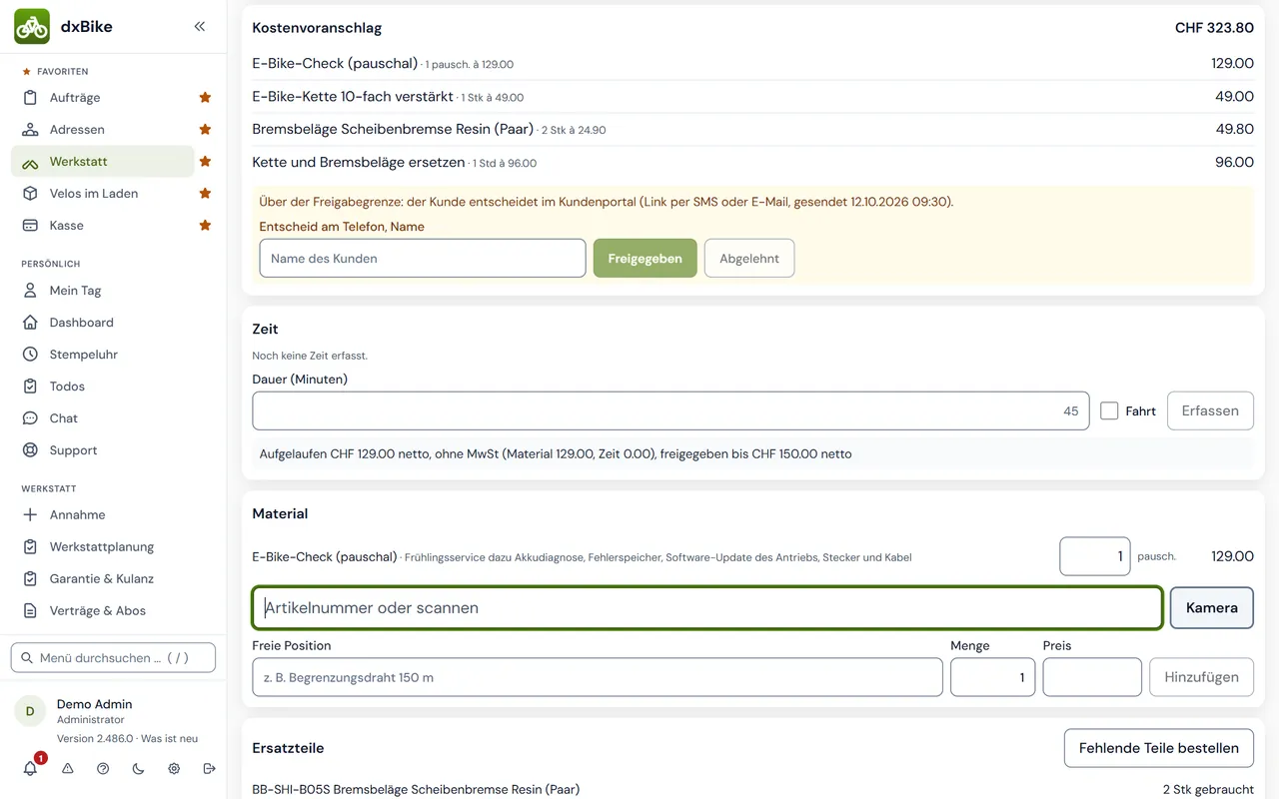
Task: Open notifications bell with red badge
Action: click(31, 768)
